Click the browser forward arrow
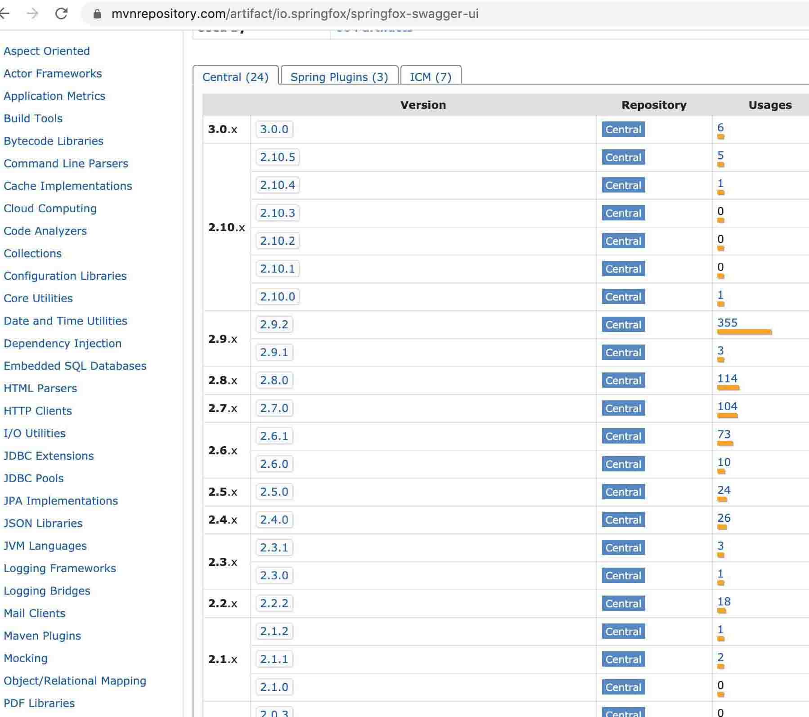 [x=32, y=13]
